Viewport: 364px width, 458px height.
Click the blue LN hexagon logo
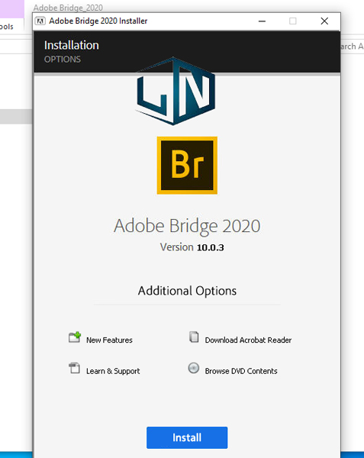[176, 91]
